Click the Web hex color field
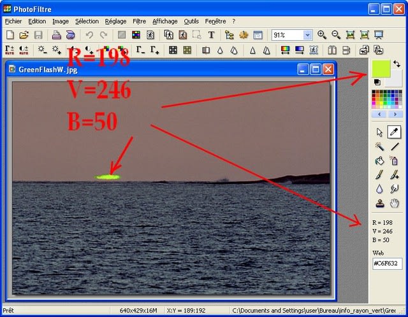 click(x=387, y=264)
